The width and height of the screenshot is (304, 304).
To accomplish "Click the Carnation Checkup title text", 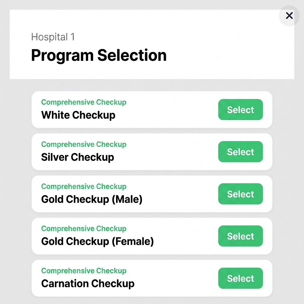I will pyautogui.click(x=88, y=284).
